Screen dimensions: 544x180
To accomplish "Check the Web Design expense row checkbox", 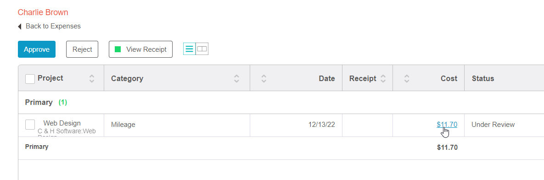I will point(30,125).
